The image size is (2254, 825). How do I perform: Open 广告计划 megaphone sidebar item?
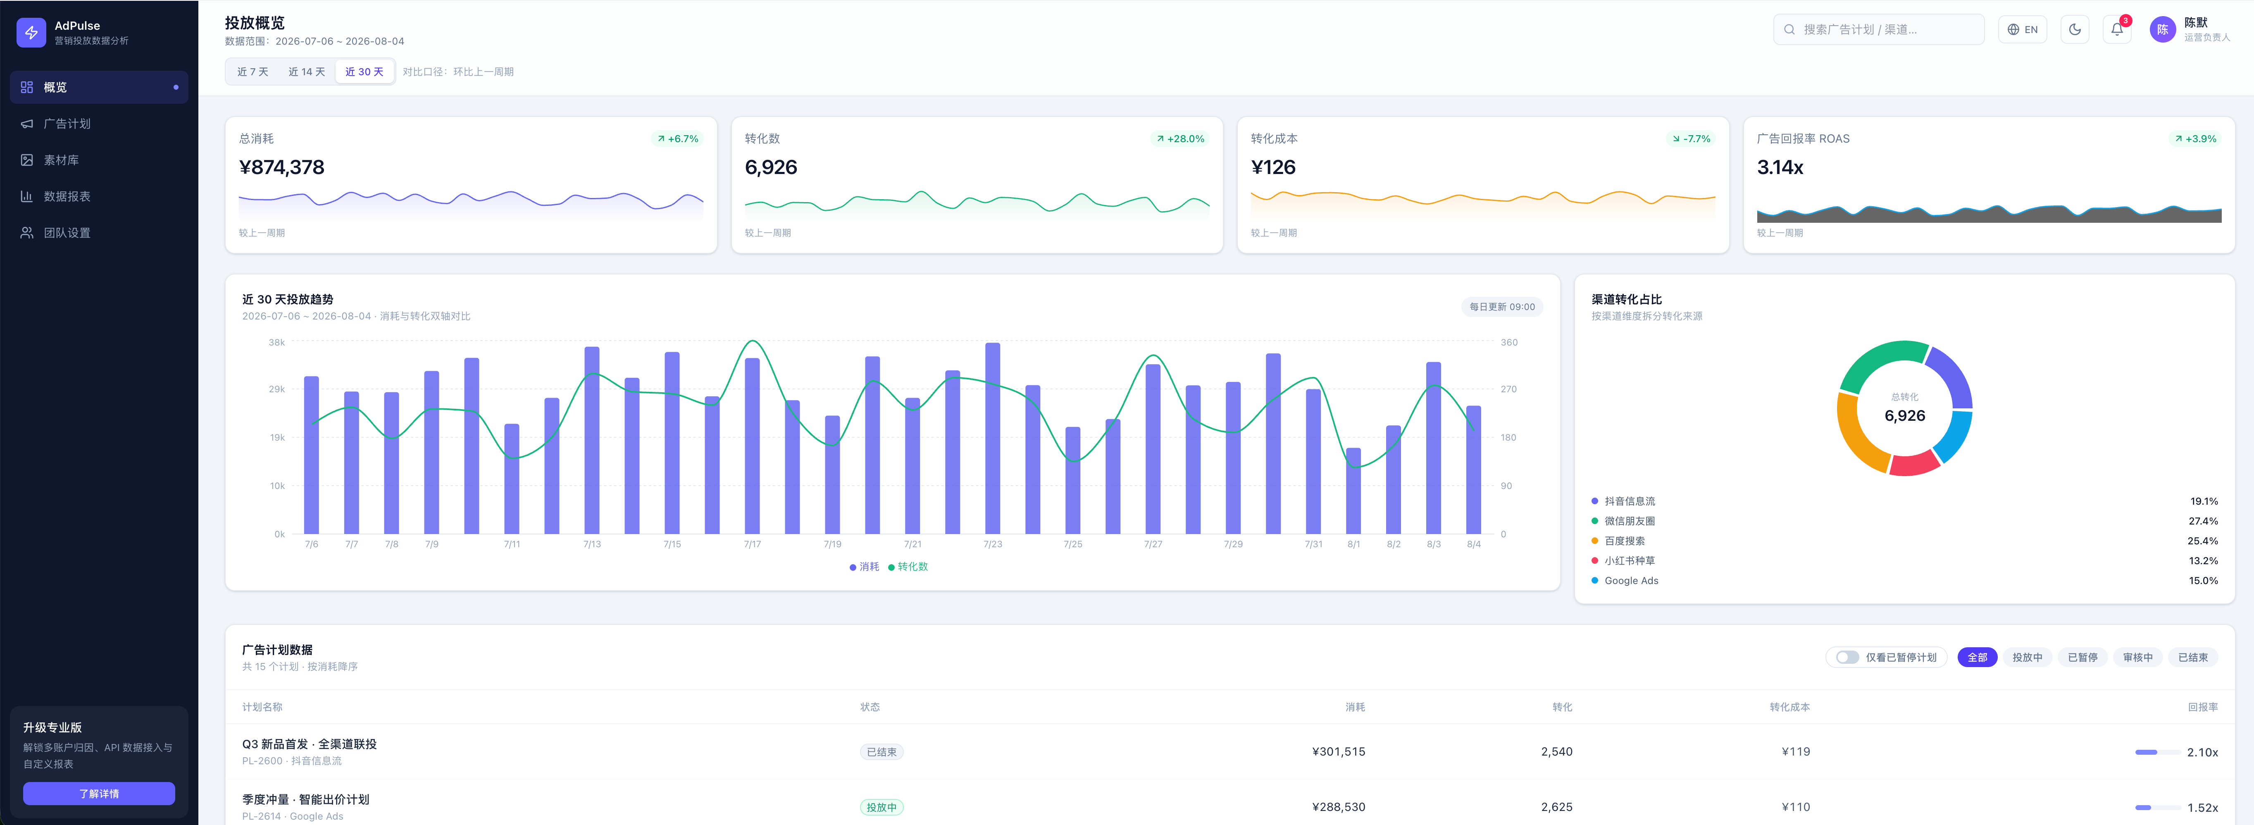coord(99,123)
